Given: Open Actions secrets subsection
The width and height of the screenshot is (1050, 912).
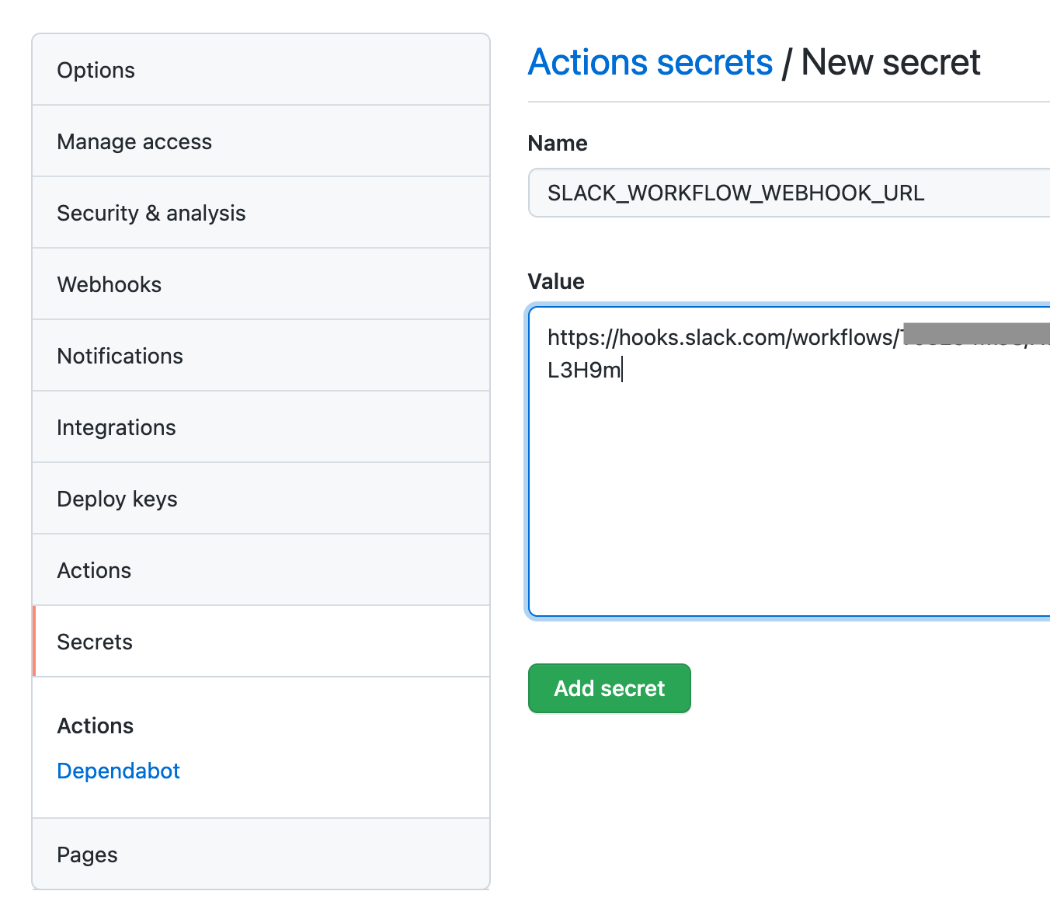Looking at the screenshot, I should point(95,726).
